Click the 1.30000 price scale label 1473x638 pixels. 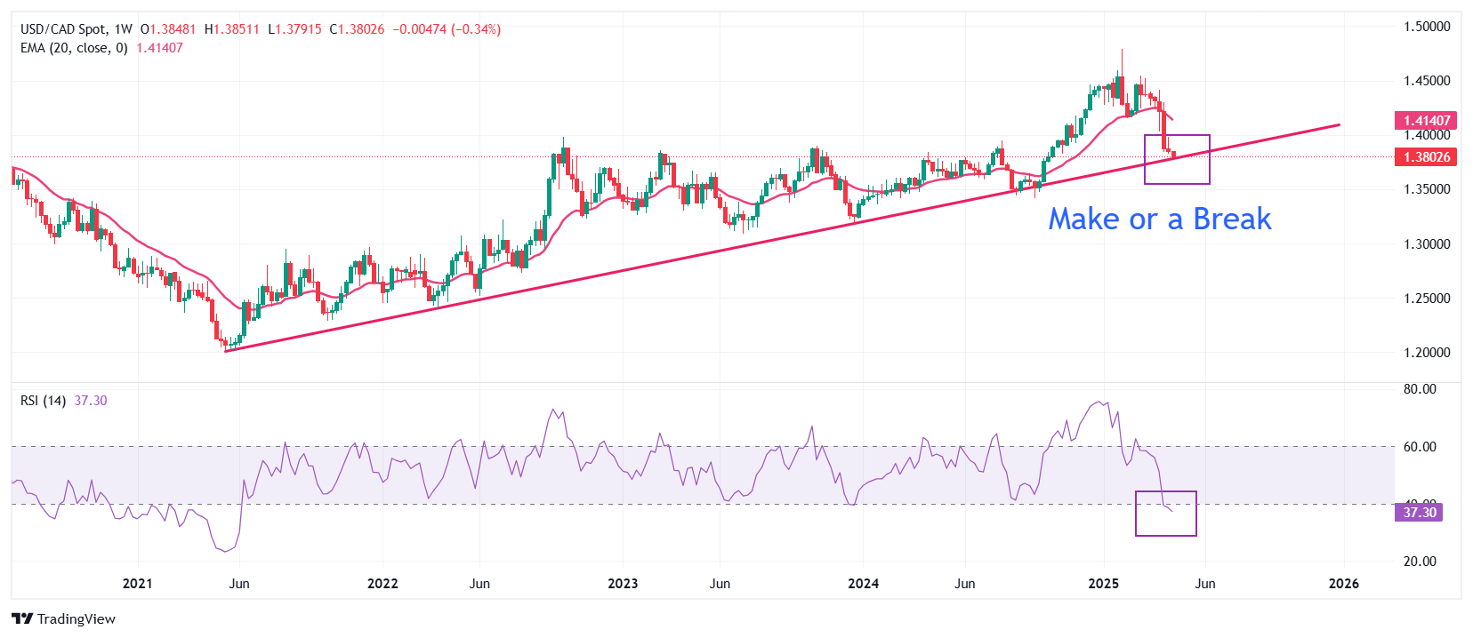coord(1427,244)
